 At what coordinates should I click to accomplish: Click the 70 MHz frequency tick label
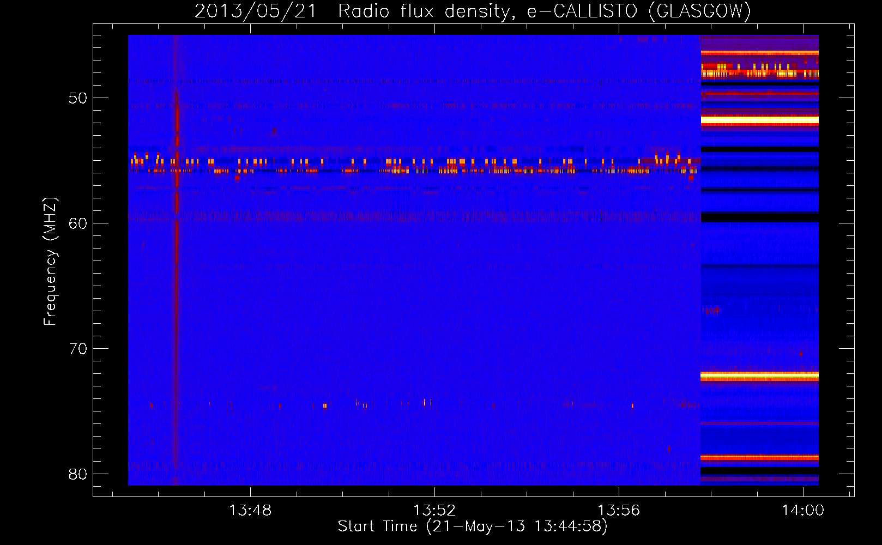[x=78, y=349]
